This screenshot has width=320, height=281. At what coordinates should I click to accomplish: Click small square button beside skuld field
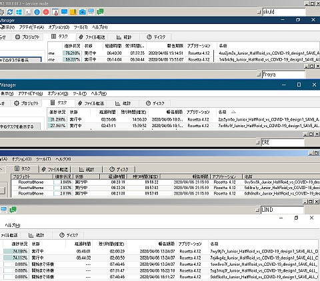pyautogui.click(x=259, y=12)
